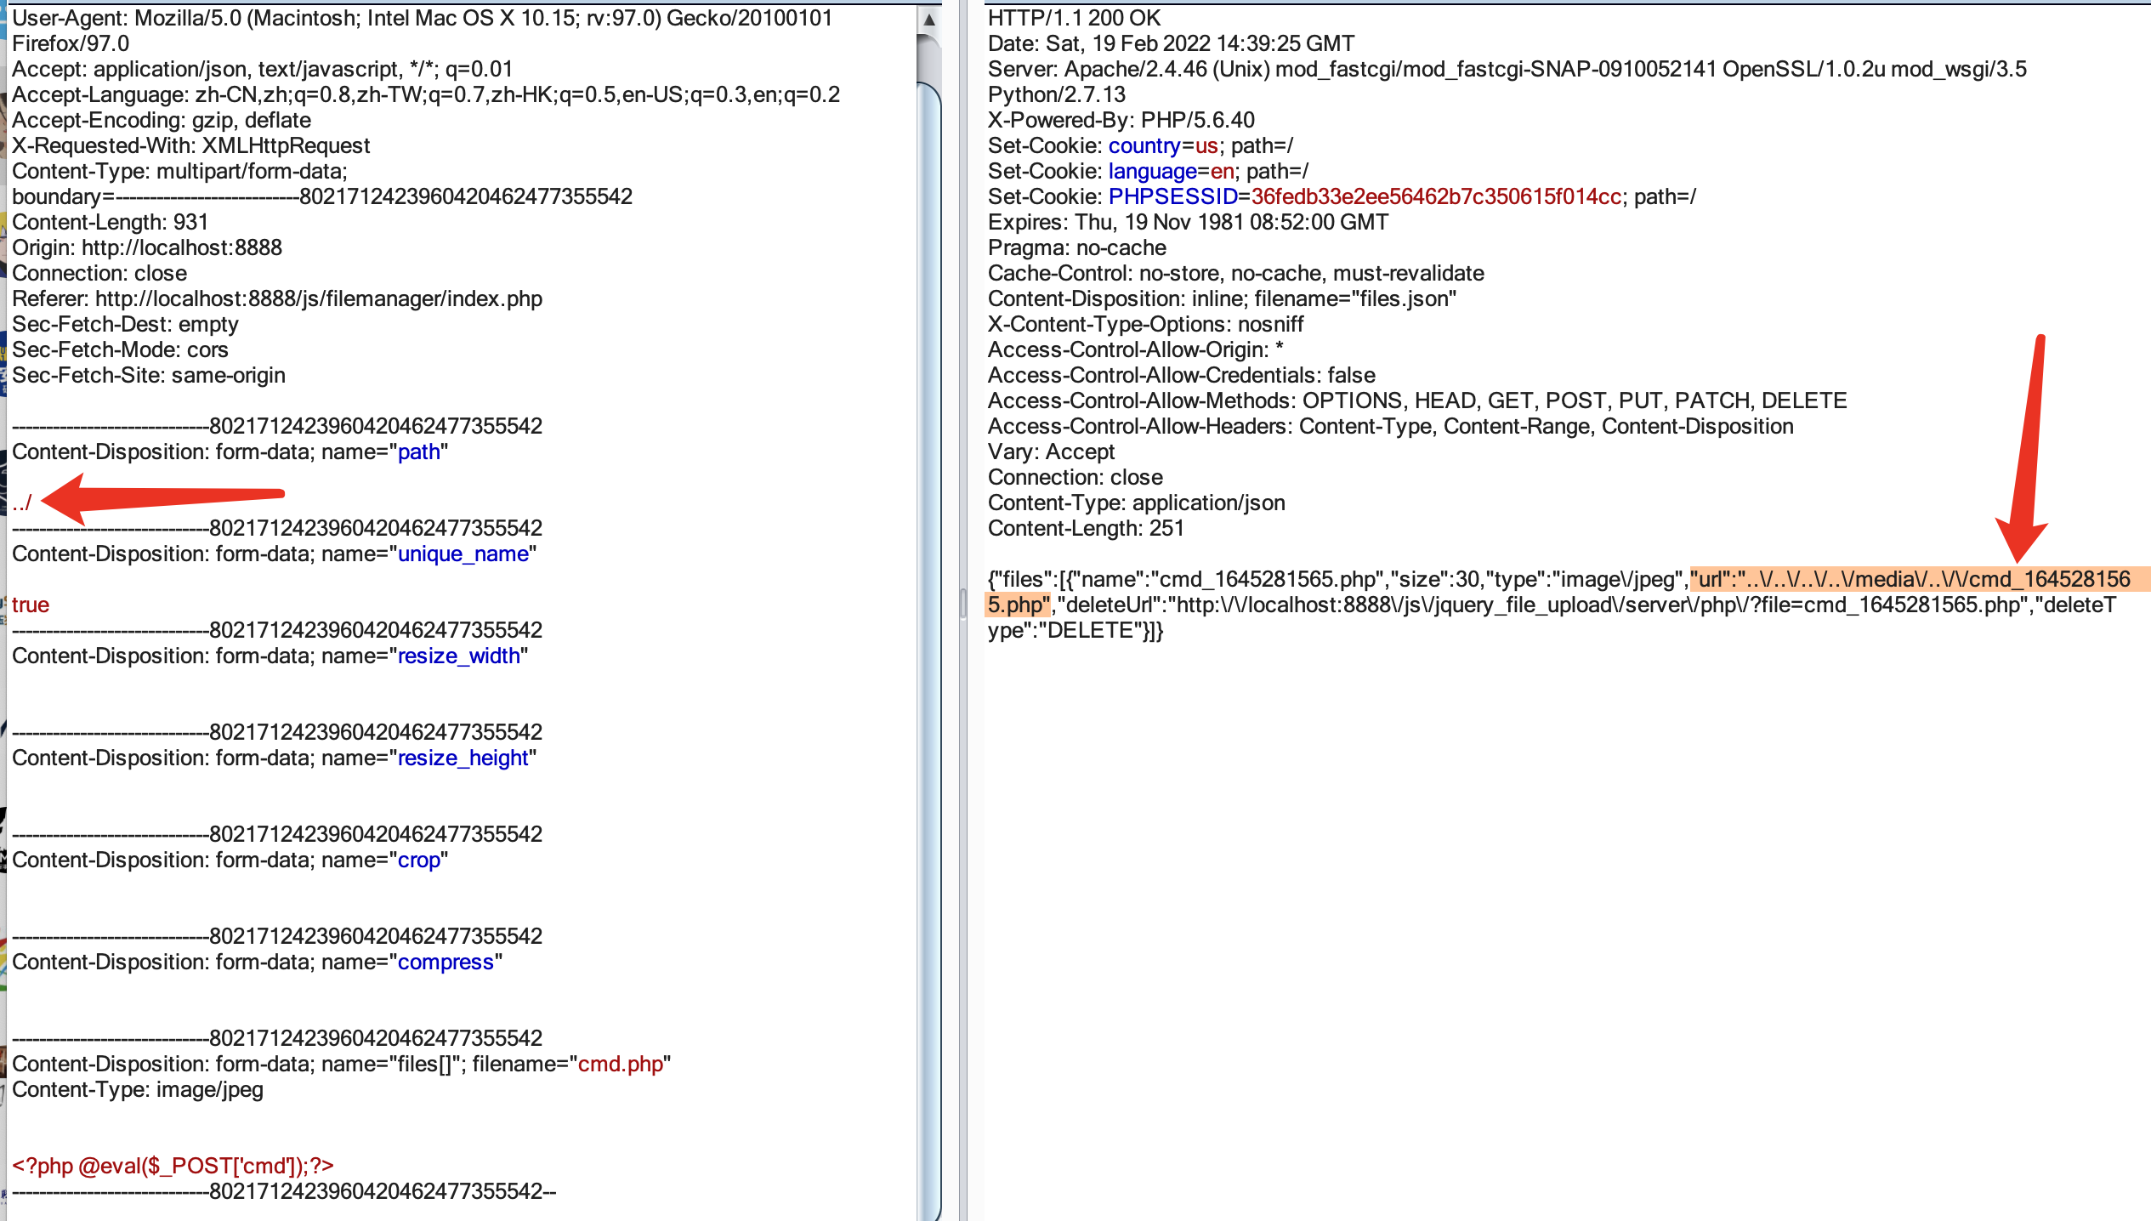This screenshot has height=1221, width=2151.
Task: Click the Content-Length: 251 response header
Action: tap(1086, 528)
